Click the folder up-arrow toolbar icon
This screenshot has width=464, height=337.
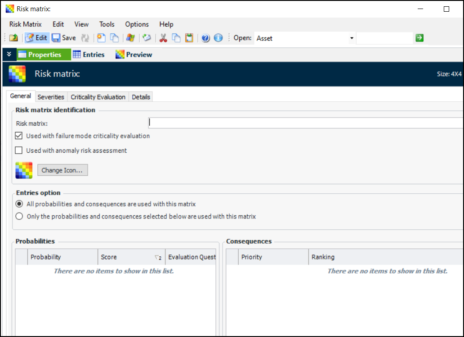13,38
